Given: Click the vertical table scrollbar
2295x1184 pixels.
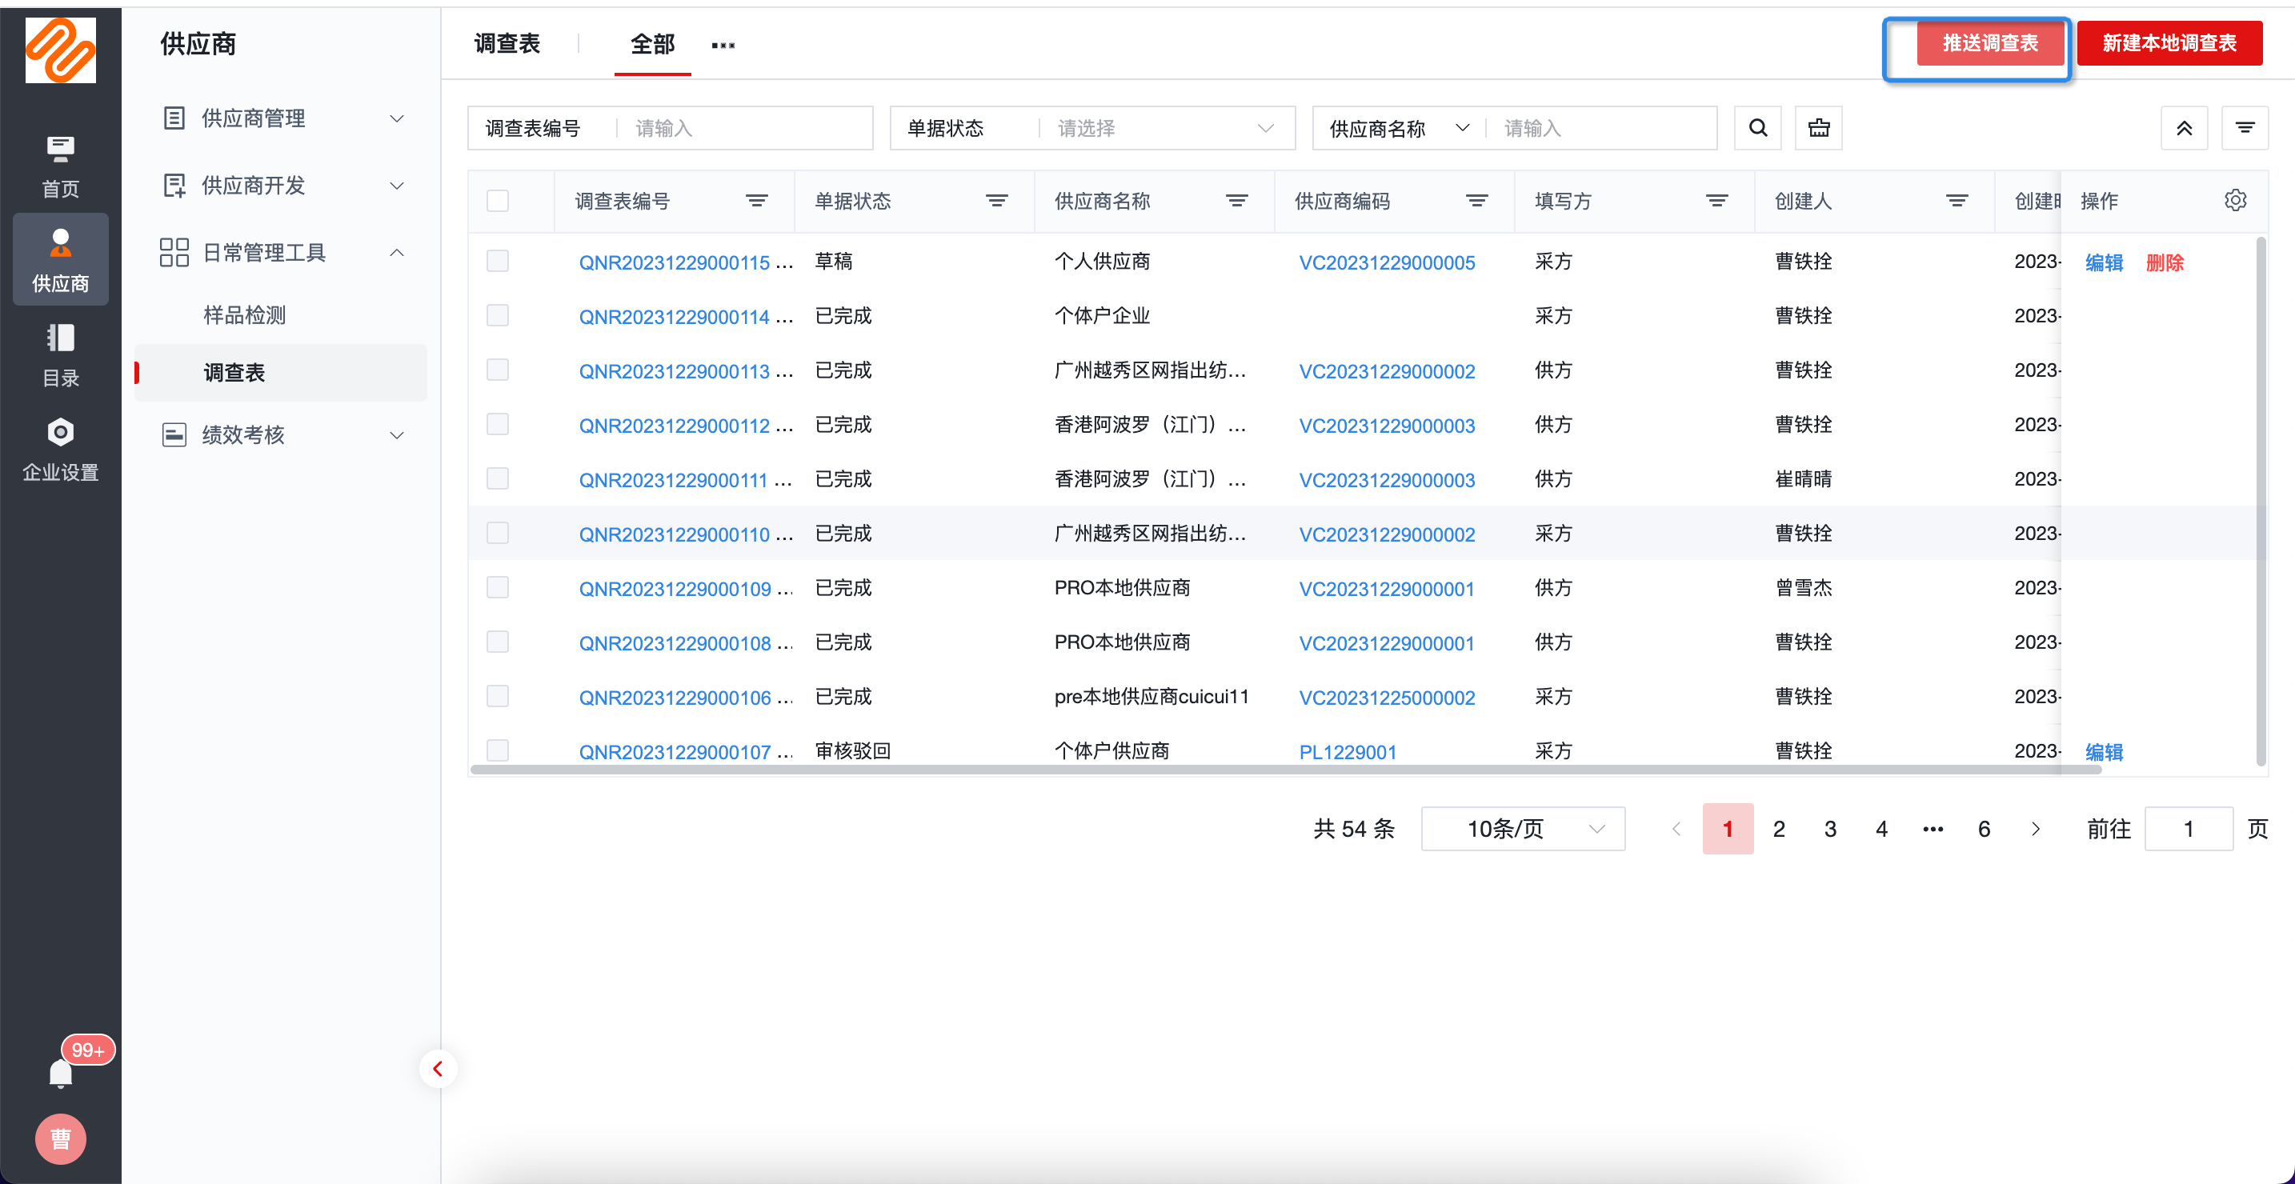Looking at the screenshot, I should pos(2261,502).
